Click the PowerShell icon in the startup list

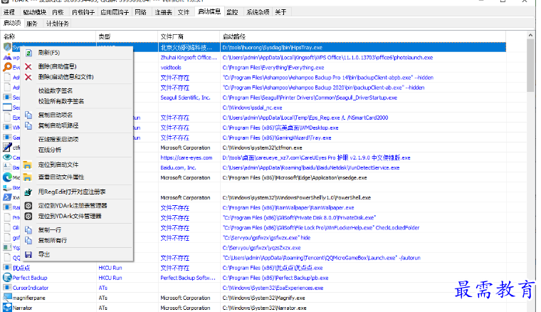(7, 197)
